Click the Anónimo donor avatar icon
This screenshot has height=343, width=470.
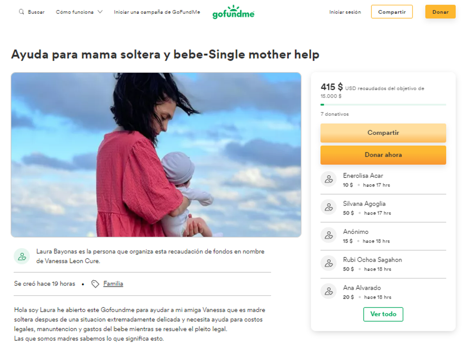tap(329, 235)
